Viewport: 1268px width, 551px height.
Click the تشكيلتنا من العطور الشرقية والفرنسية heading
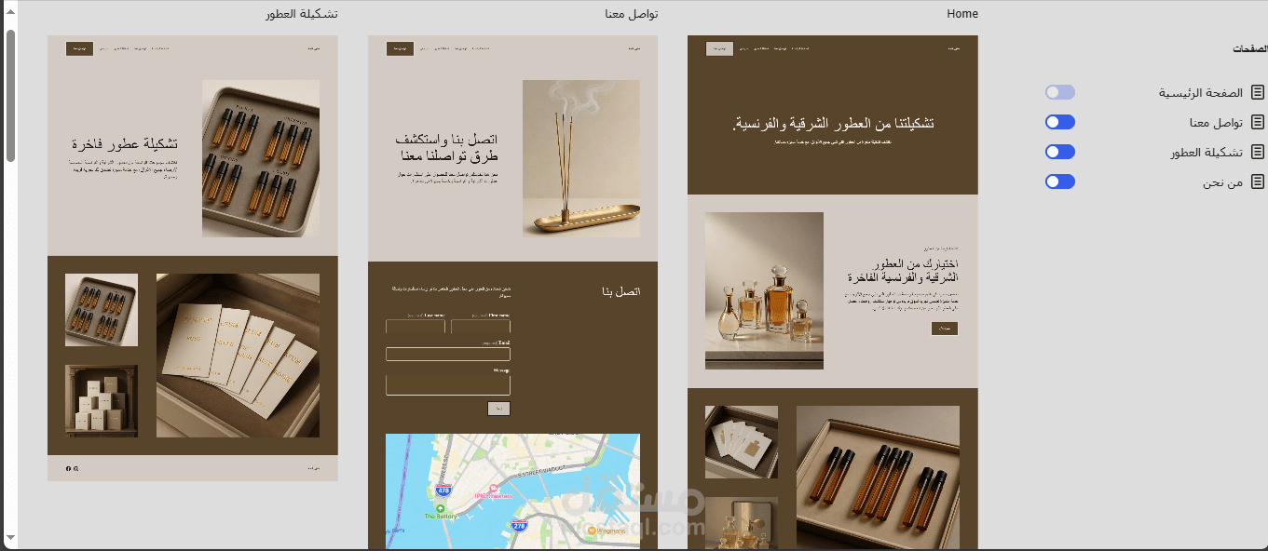click(833, 123)
